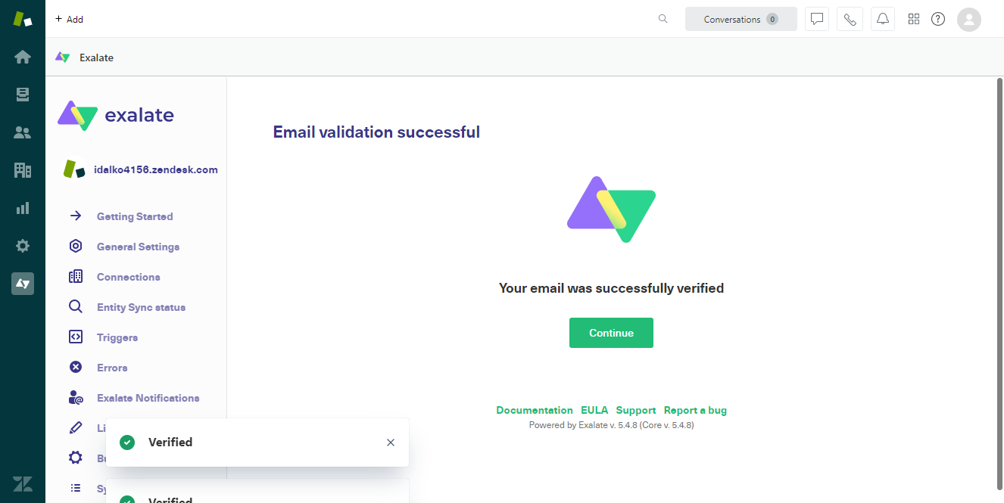Open Triggers in Exalate menu
This screenshot has width=1004, height=503.
[x=117, y=337]
